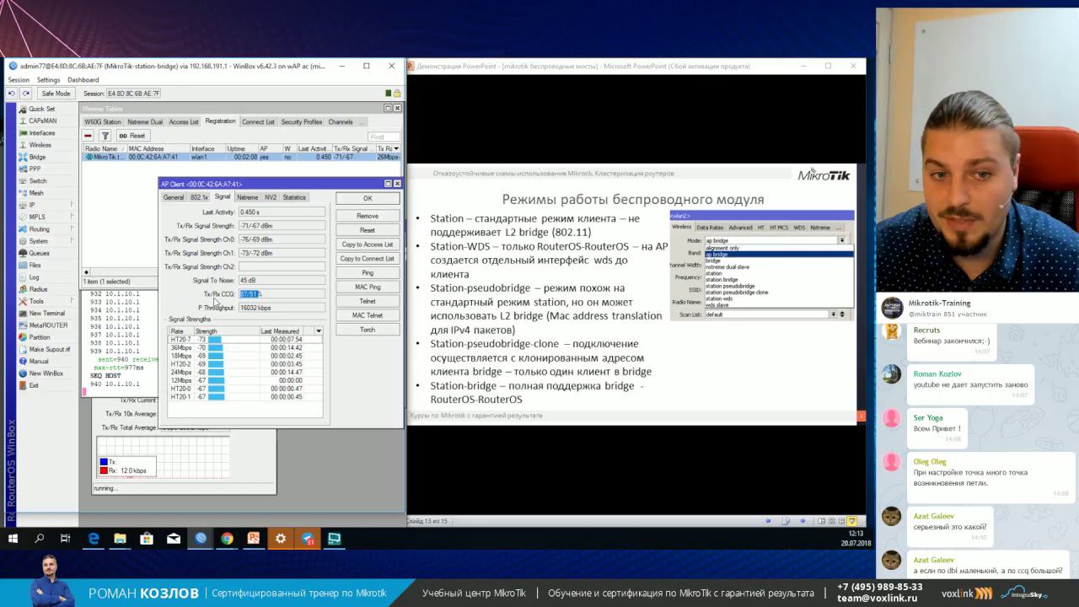Open New WinBox from the sidebar
The height and width of the screenshot is (607, 1079).
pyautogui.click(x=46, y=373)
